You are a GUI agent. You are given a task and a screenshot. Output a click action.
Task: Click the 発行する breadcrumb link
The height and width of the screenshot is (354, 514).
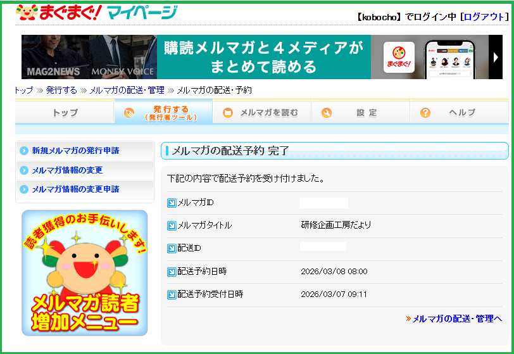pyautogui.click(x=62, y=91)
